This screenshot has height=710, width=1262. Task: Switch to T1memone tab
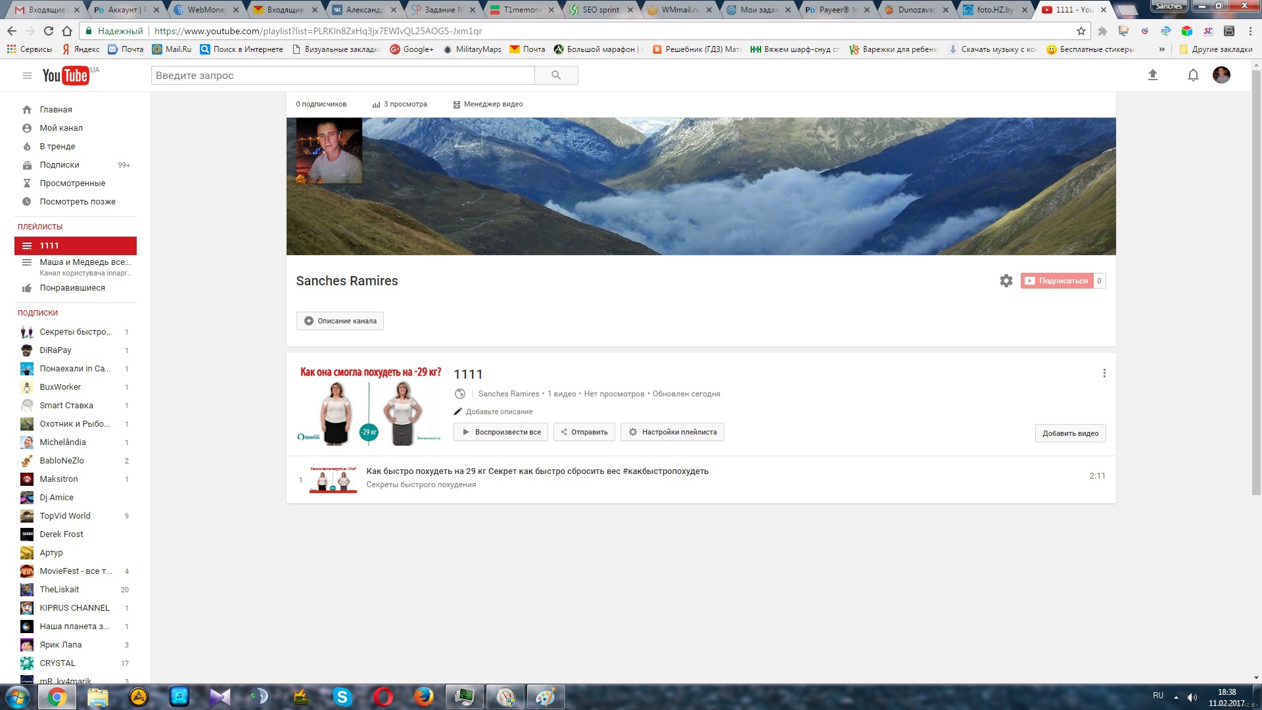point(523,10)
